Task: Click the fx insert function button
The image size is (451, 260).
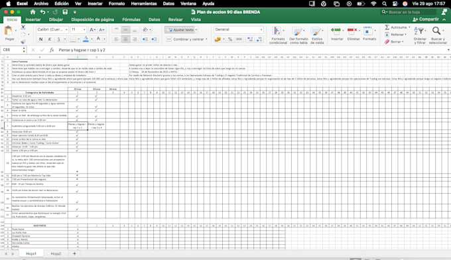Action: [x=52, y=50]
